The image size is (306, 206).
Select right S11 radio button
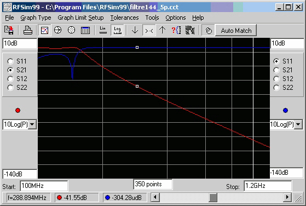(276, 61)
